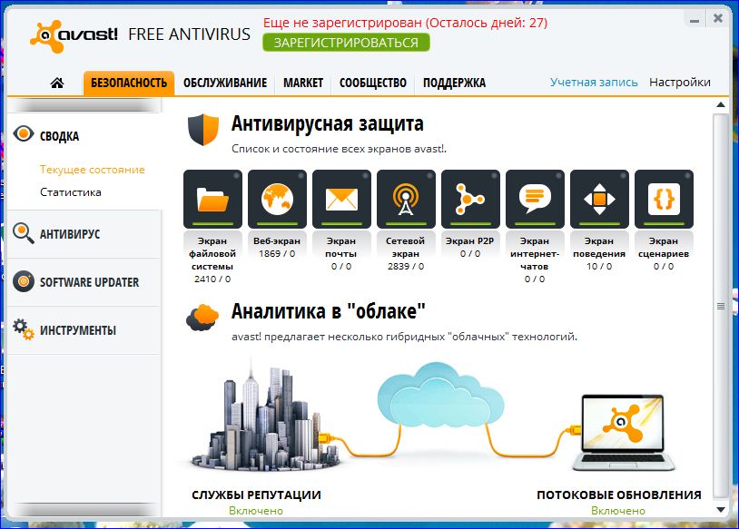Open the Script Shield braces icon
This screenshot has width=739, height=529.
[664, 199]
